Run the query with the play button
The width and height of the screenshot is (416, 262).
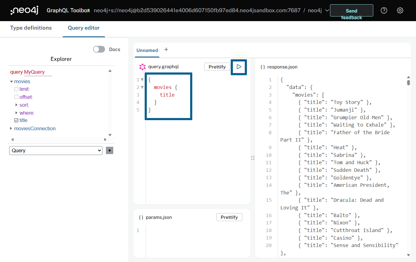(x=239, y=67)
